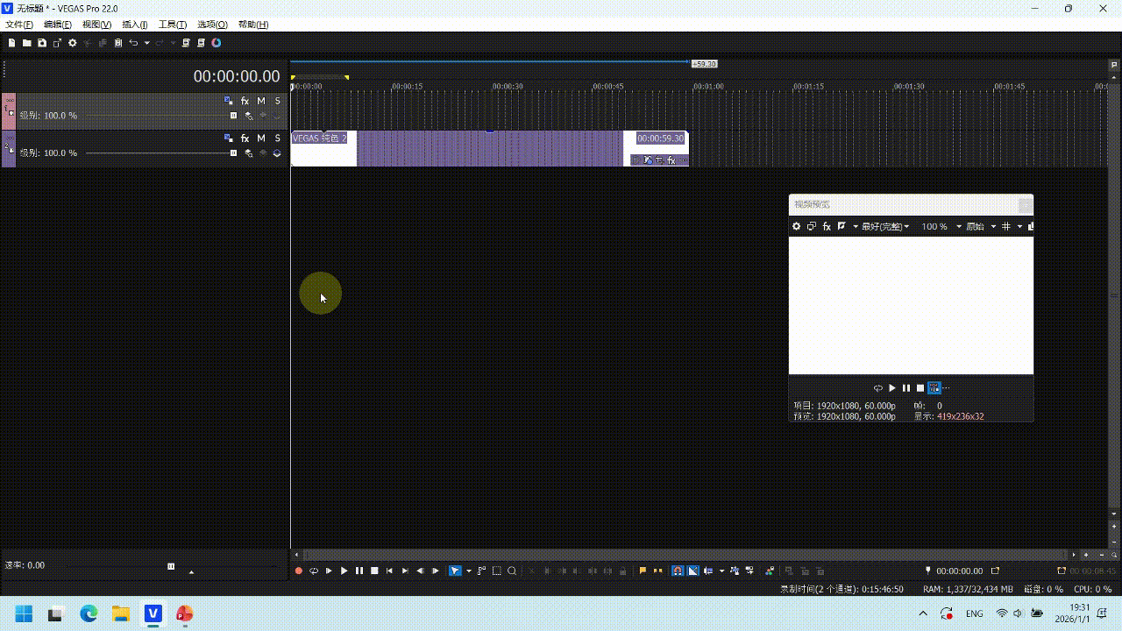Open project properties gear in top toolbar
The height and width of the screenshot is (631, 1122).
(x=73, y=43)
